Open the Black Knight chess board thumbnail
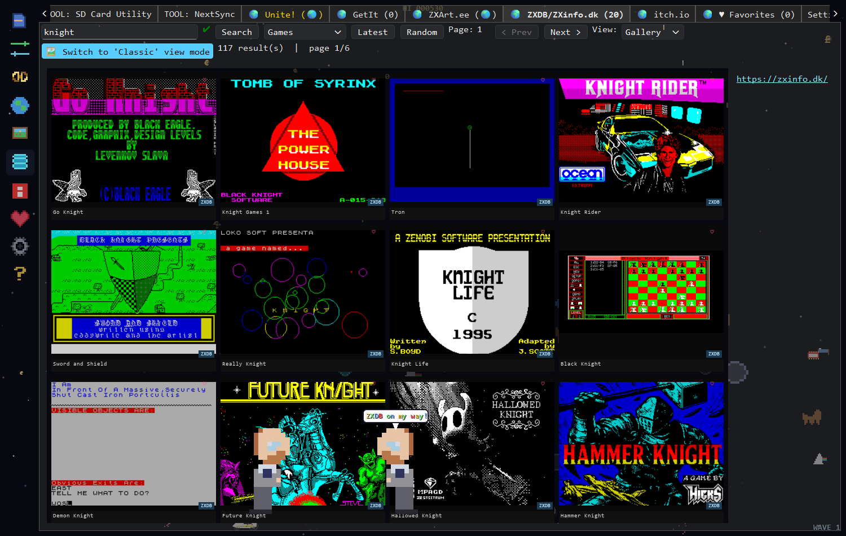 641,292
